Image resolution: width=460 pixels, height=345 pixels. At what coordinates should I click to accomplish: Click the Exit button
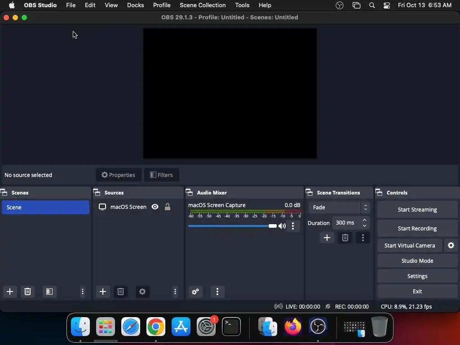click(417, 291)
